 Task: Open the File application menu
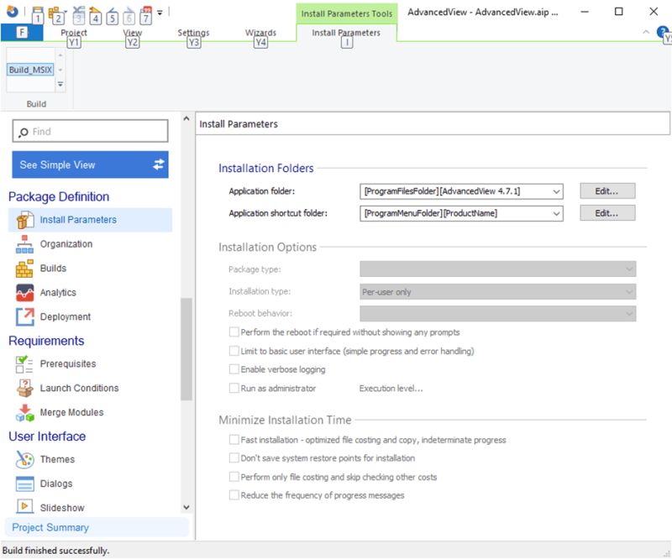[x=20, y=31]
